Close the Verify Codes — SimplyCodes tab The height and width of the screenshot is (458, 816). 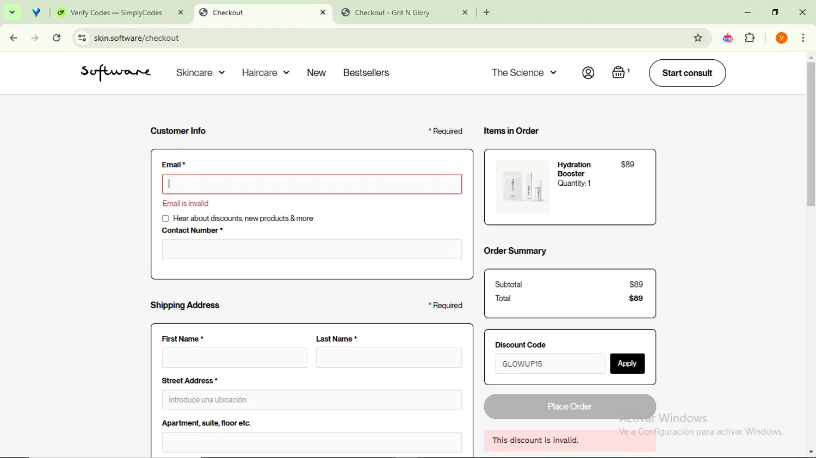click(x=181, y=12)
